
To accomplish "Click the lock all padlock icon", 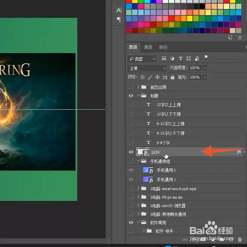I will (x=173, y=77).
